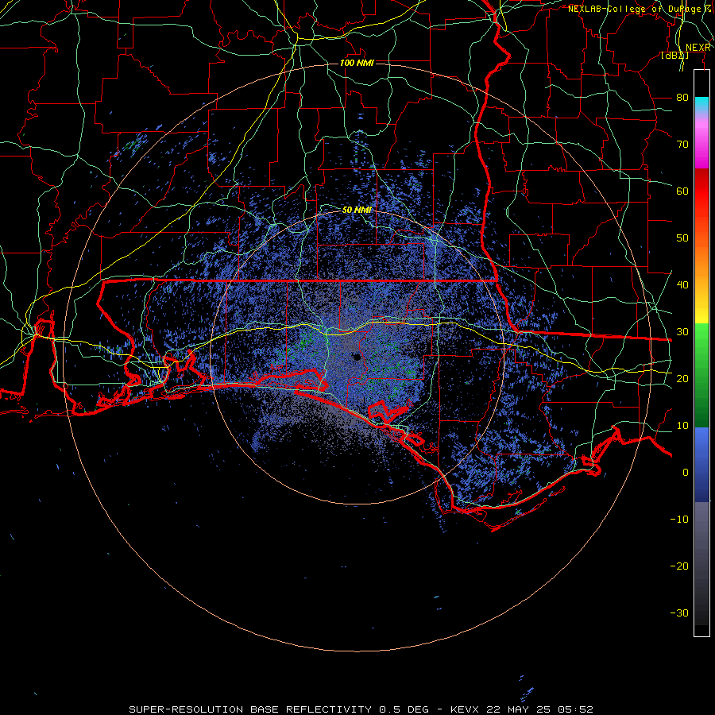Screen dimensions: 715x715
Task: Click the 60 value on dBZ scale
Action: point(682,191)
